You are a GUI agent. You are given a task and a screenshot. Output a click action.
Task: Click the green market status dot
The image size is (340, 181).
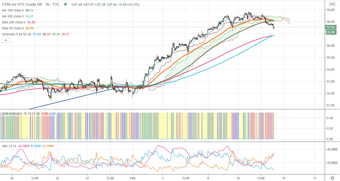point(66,4)
